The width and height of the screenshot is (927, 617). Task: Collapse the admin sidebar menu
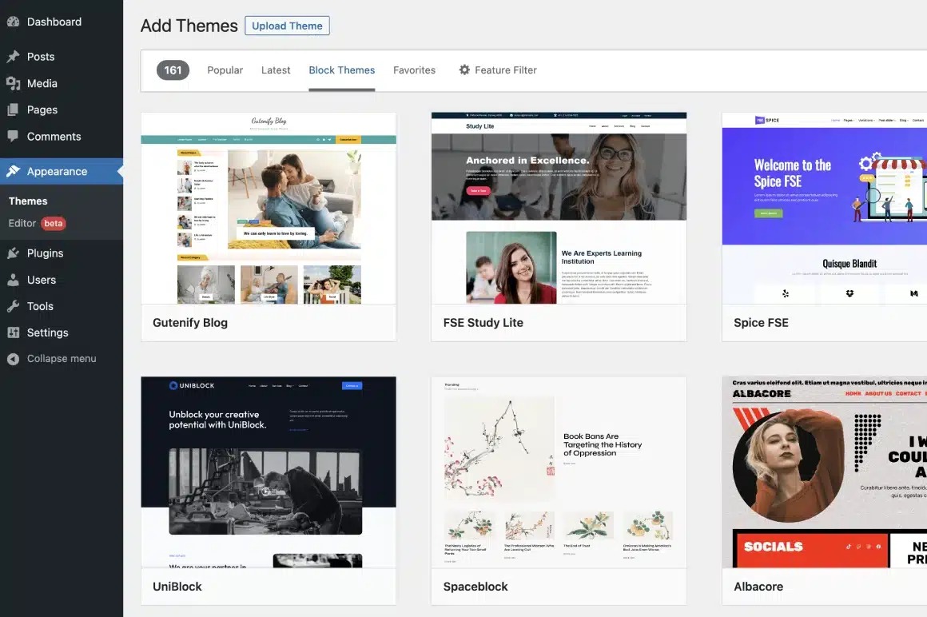(x=62, y=359)
